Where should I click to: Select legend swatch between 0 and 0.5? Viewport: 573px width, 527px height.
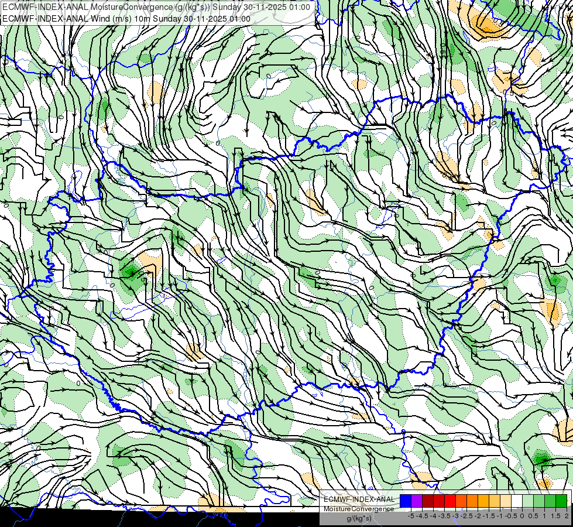pyautogui.click(x=528, y=501)
